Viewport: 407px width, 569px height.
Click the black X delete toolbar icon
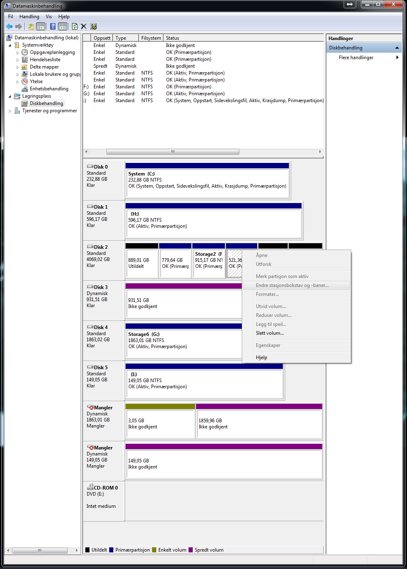click(84, 26)
